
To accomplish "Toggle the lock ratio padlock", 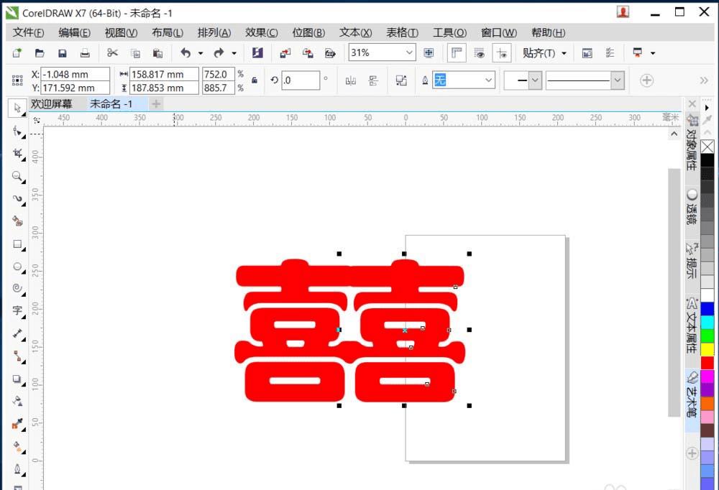I will click(x=255, y=80).
